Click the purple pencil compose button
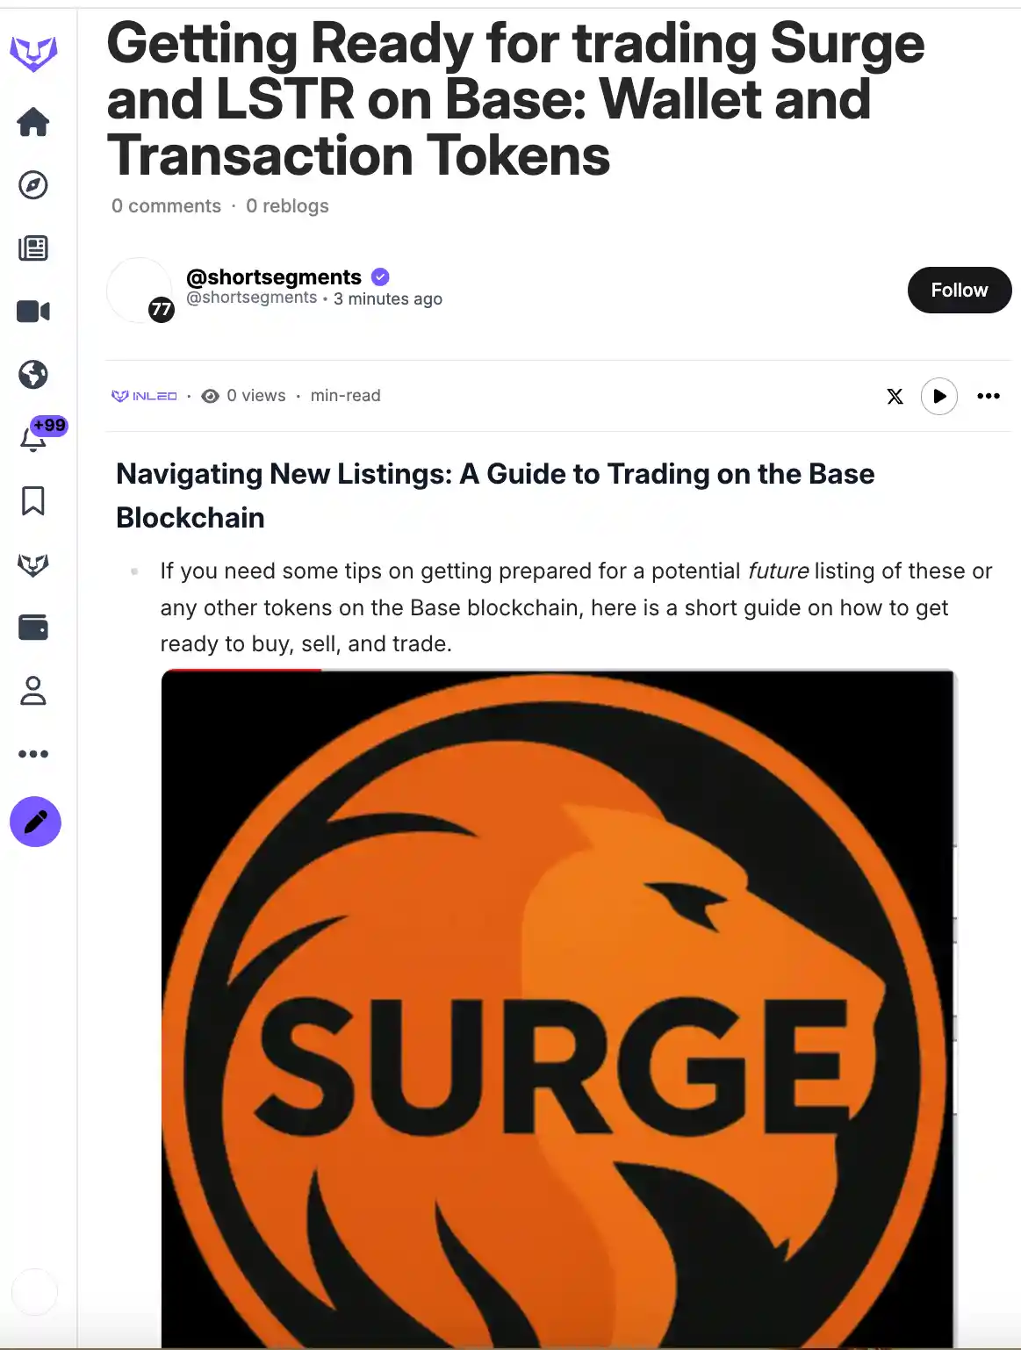Viewport: 1021px width, 1350px height. 35,822
